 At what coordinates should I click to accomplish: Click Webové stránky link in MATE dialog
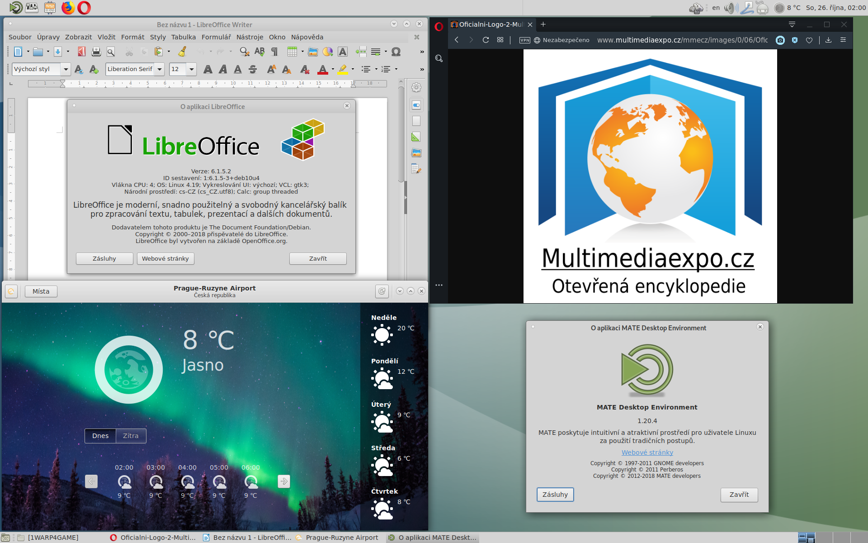(647, 452)
